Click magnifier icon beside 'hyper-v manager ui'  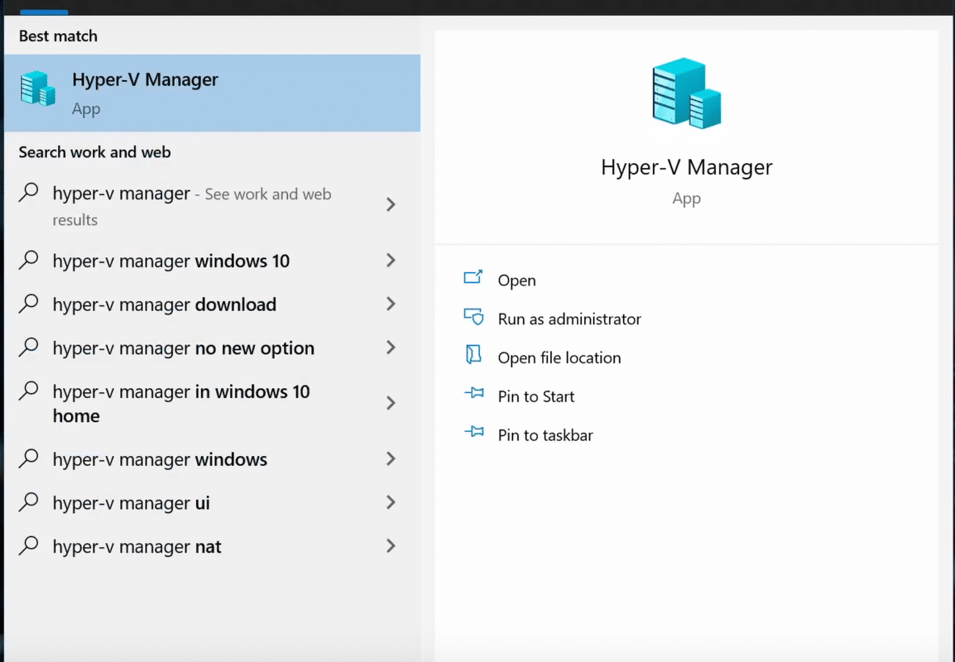29,501
